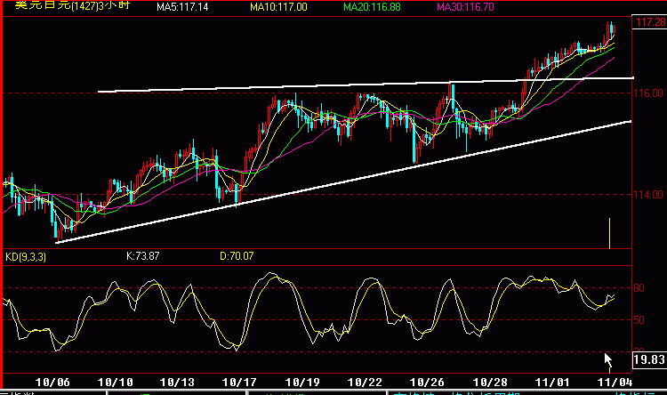Click the 10/19 date label
Viewport: 667px width, 395px height.
[302, 382]
